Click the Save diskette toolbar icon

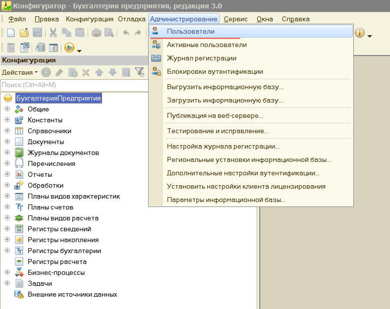[37, 33]
